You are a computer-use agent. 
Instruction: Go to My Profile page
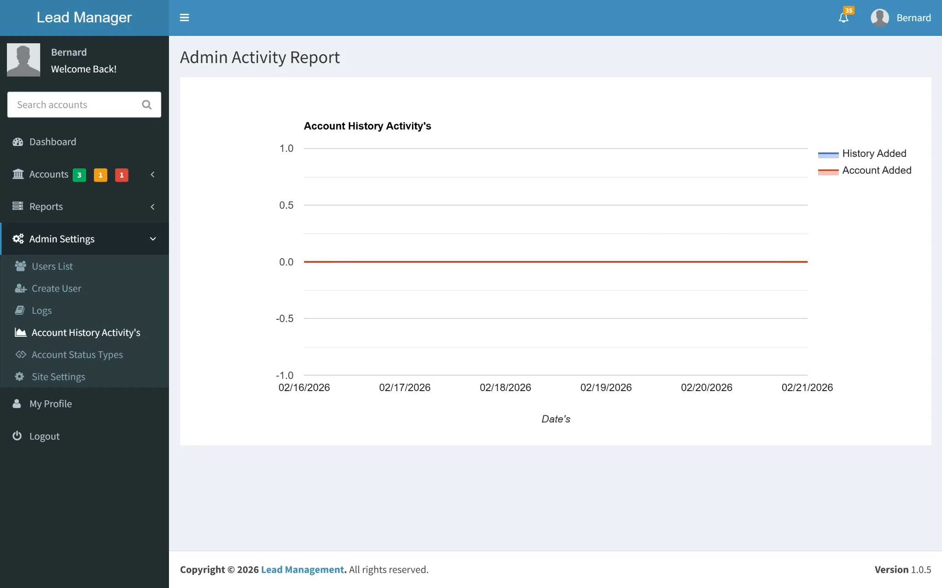click(50, 404)
